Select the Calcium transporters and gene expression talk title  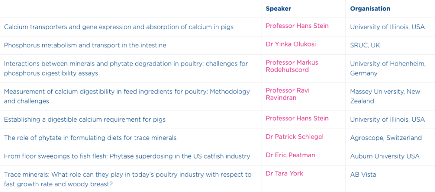(x=119, y=27)
